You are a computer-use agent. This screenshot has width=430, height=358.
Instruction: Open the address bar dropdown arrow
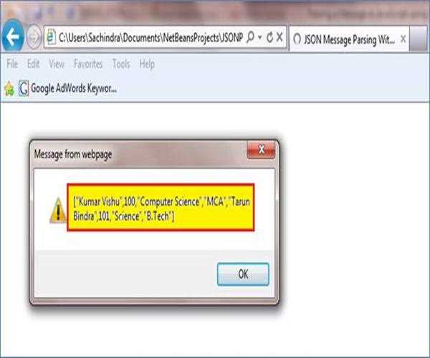[x=259, y=37]
